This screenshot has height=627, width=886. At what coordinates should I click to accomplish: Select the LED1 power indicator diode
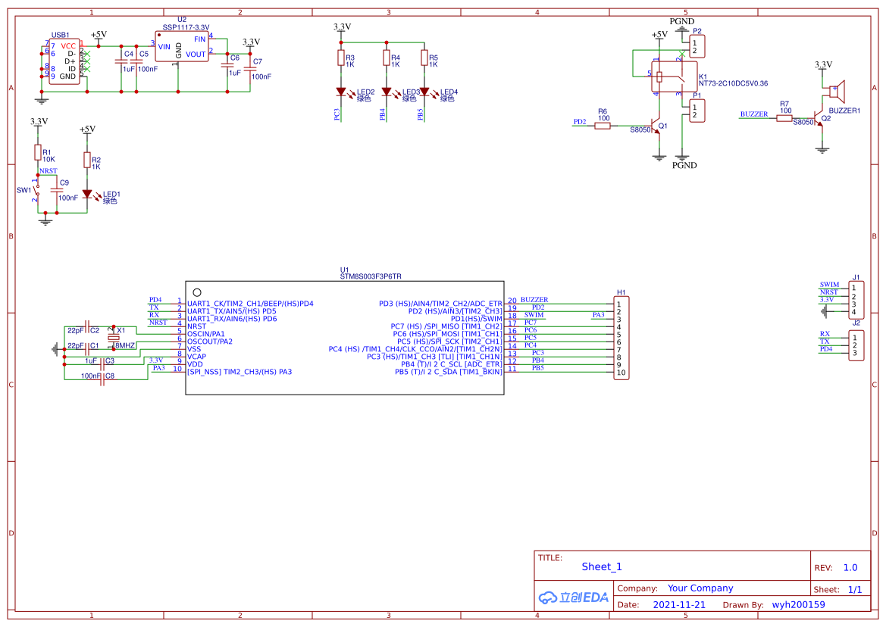click(87, 194)
